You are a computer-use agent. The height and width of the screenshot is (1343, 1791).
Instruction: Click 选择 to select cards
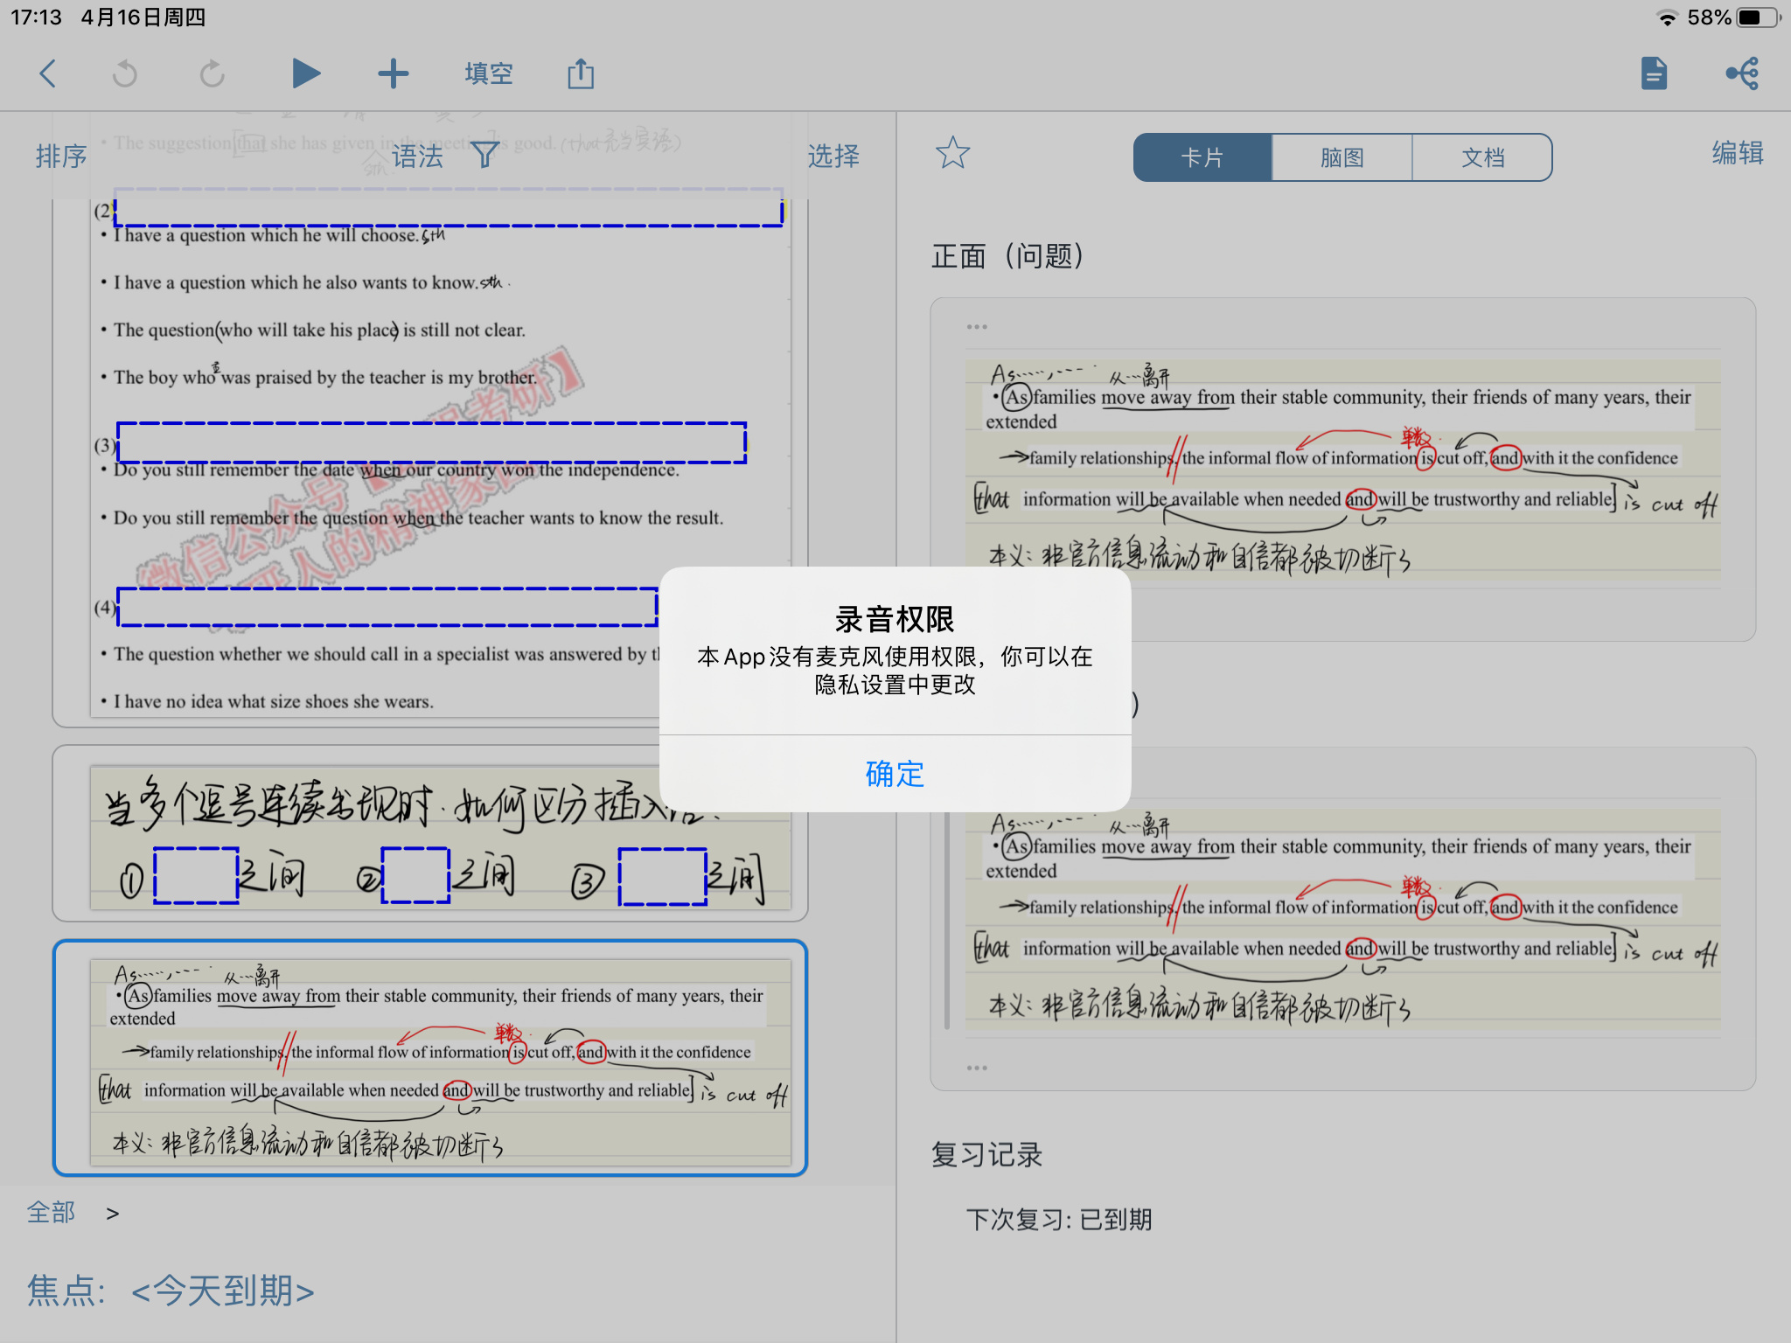click(833, 156)
